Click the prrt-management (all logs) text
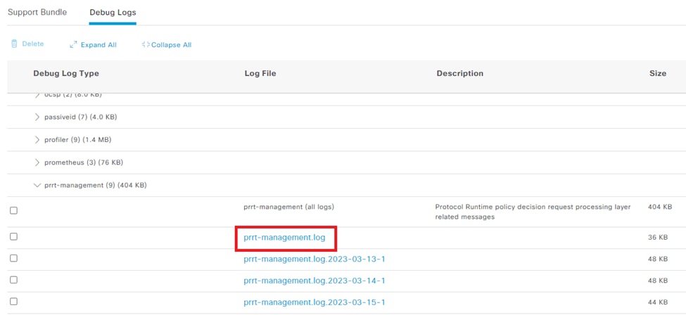Image resolution: width=686 pixels, height=315 pixels. pos(288,207)
